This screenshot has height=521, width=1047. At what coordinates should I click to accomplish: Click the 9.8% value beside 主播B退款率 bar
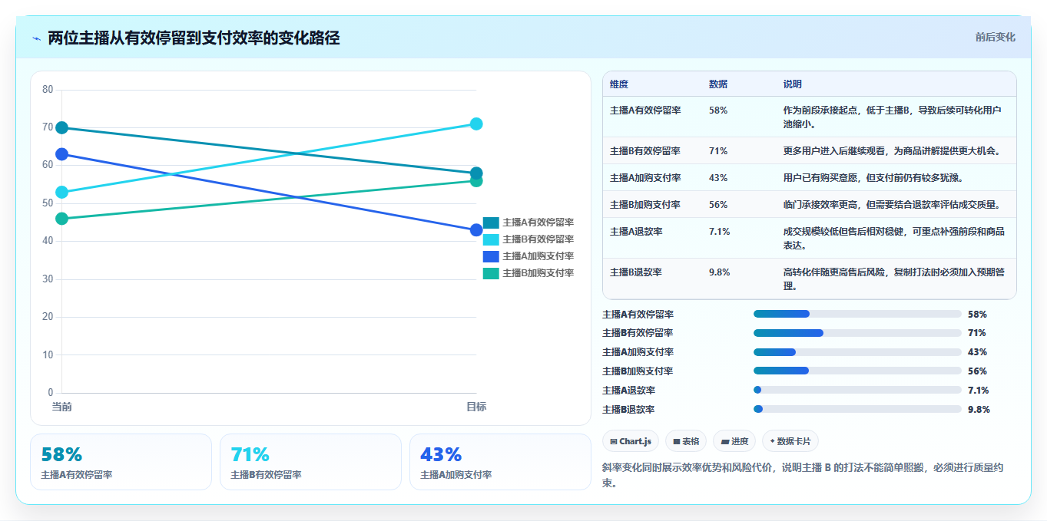tap(979, 409)
